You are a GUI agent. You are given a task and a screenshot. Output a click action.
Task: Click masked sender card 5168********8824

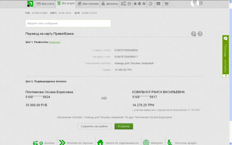38,97
